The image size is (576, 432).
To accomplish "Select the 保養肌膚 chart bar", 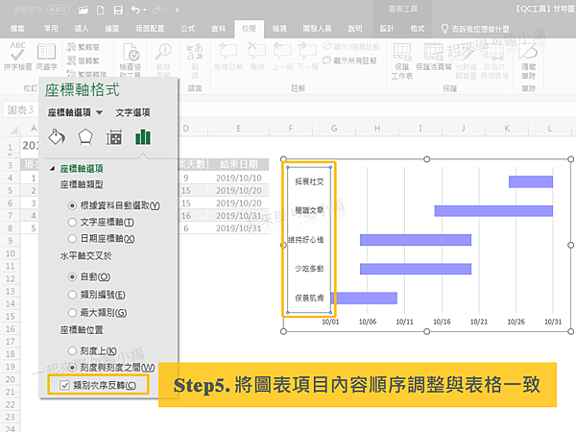I will (364, 298).
